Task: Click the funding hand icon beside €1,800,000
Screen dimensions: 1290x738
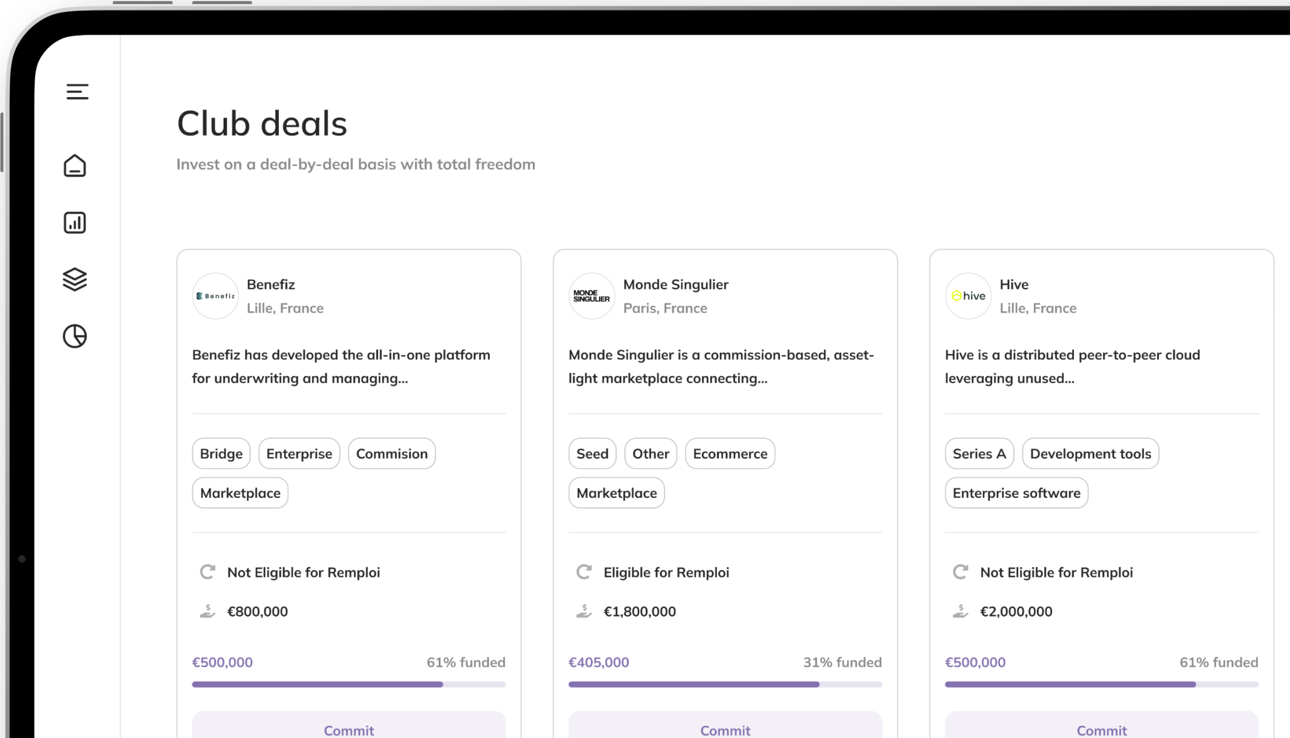Action: click(x=584, y=611)
